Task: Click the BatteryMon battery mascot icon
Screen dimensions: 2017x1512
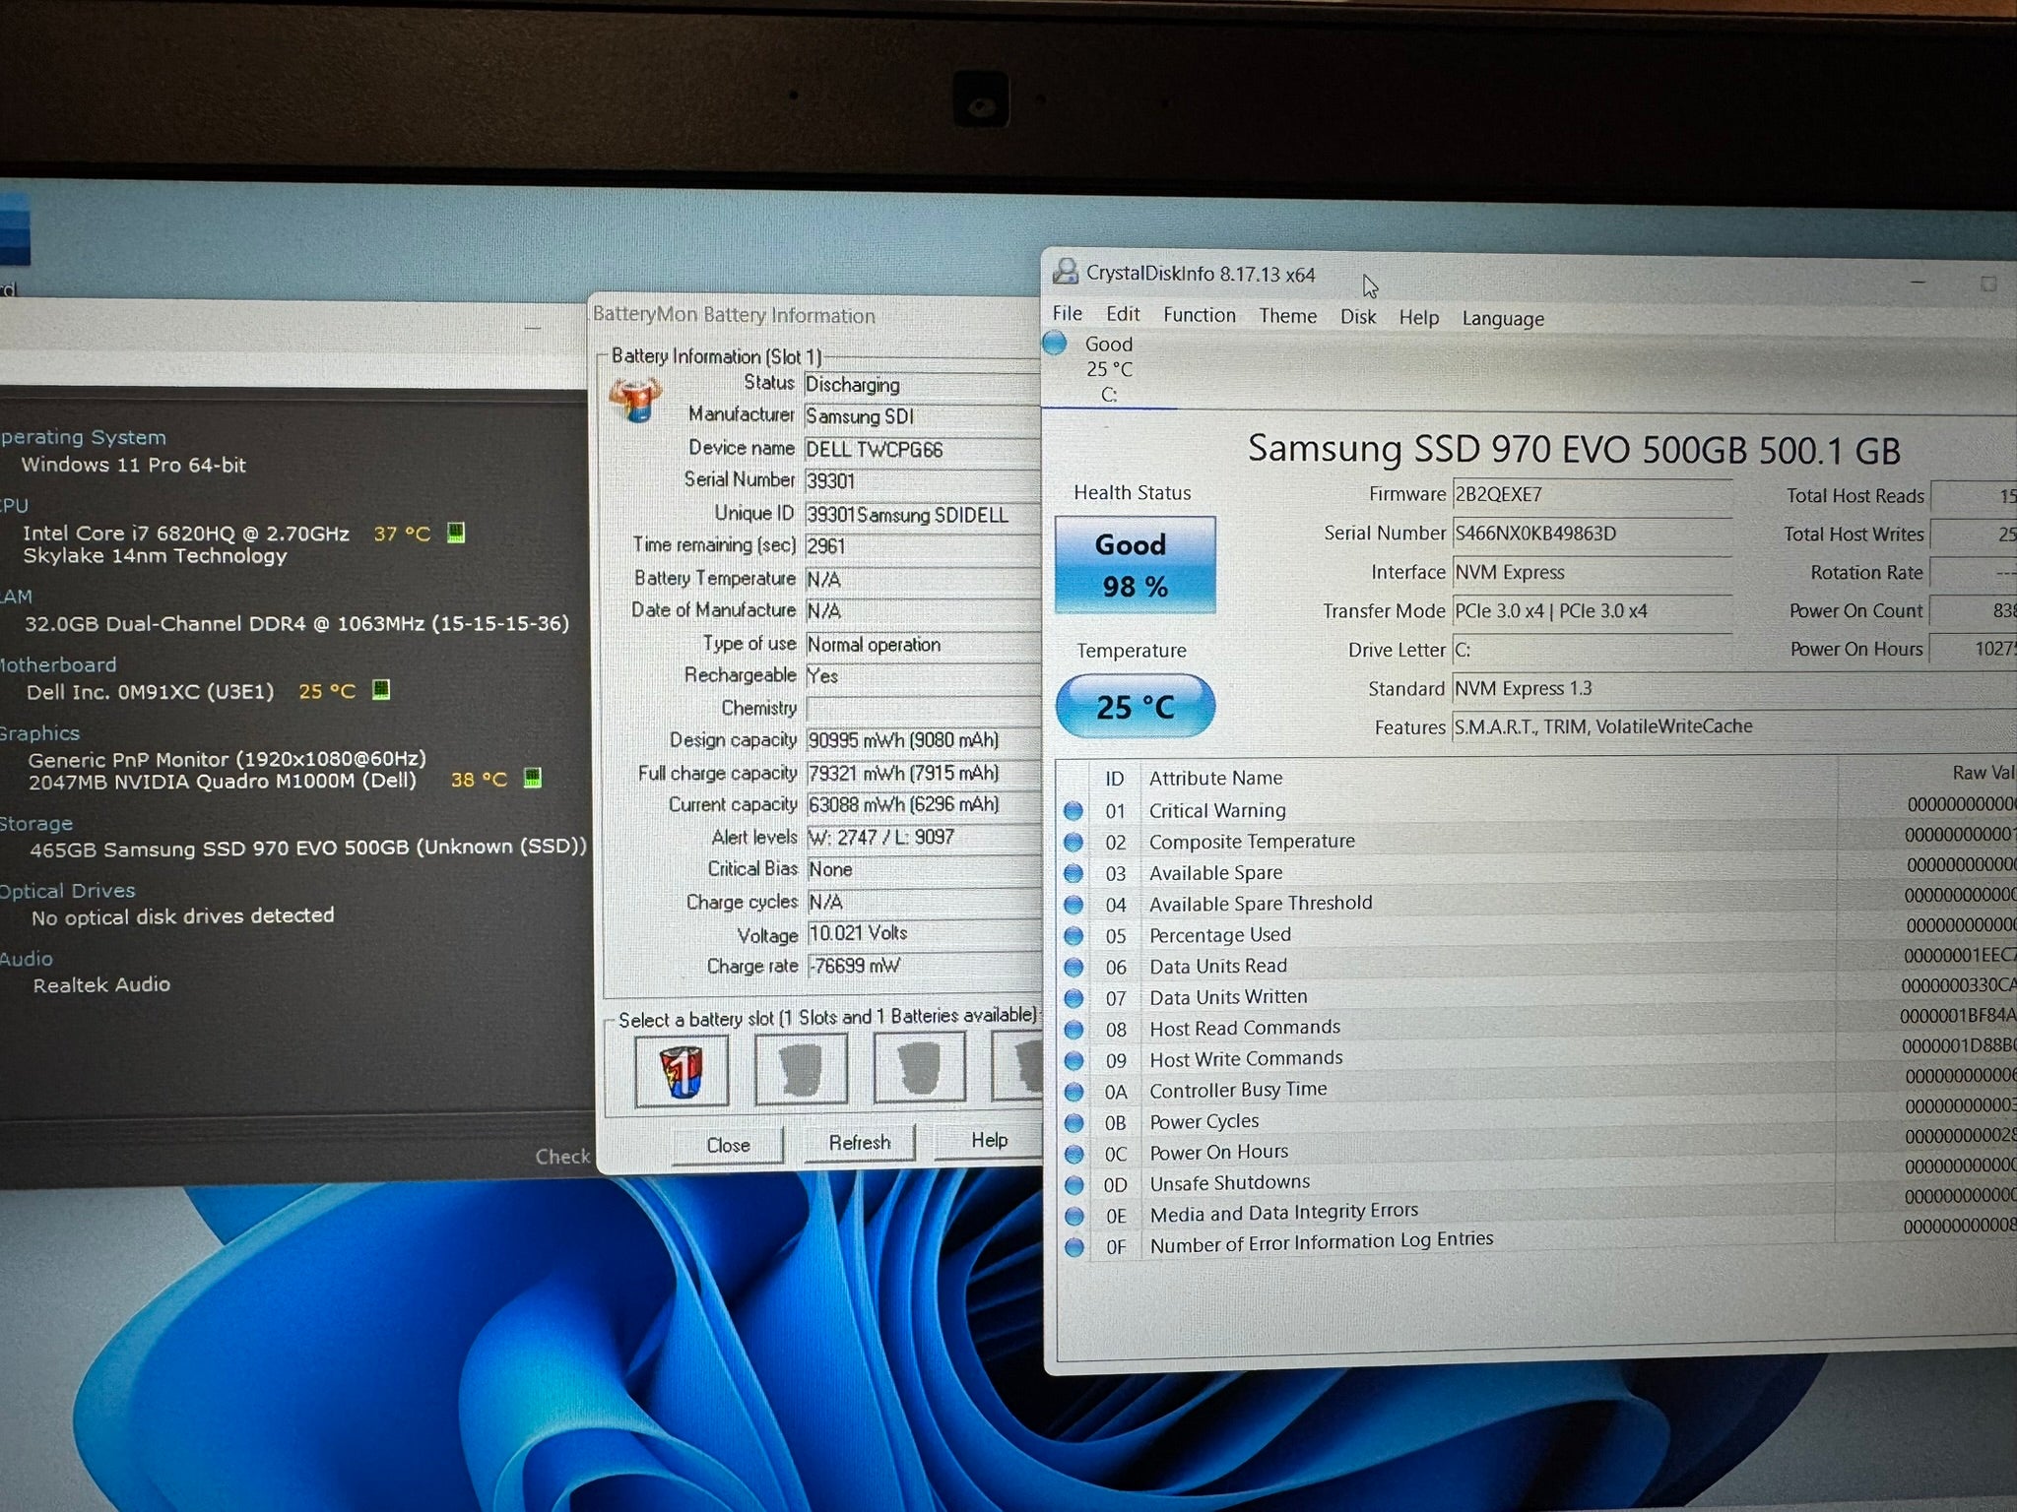Action: (634, 401)
